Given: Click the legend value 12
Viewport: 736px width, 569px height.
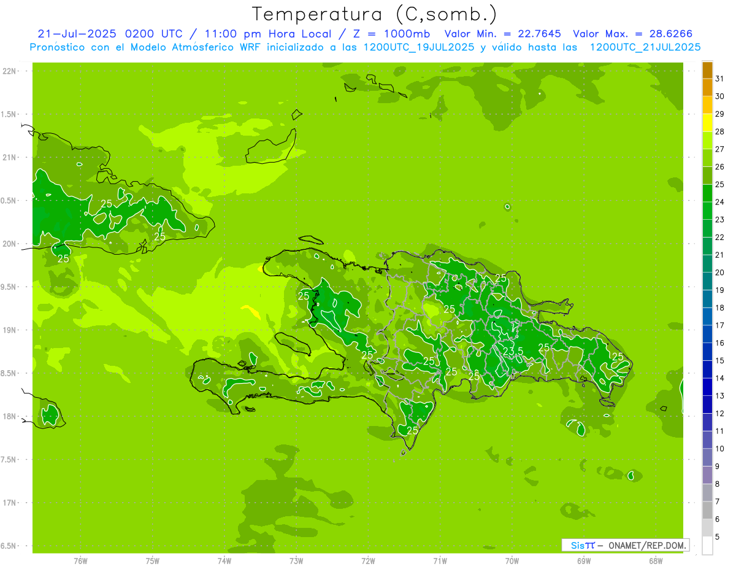Looking at the screenshot, I should click(720, 414).
